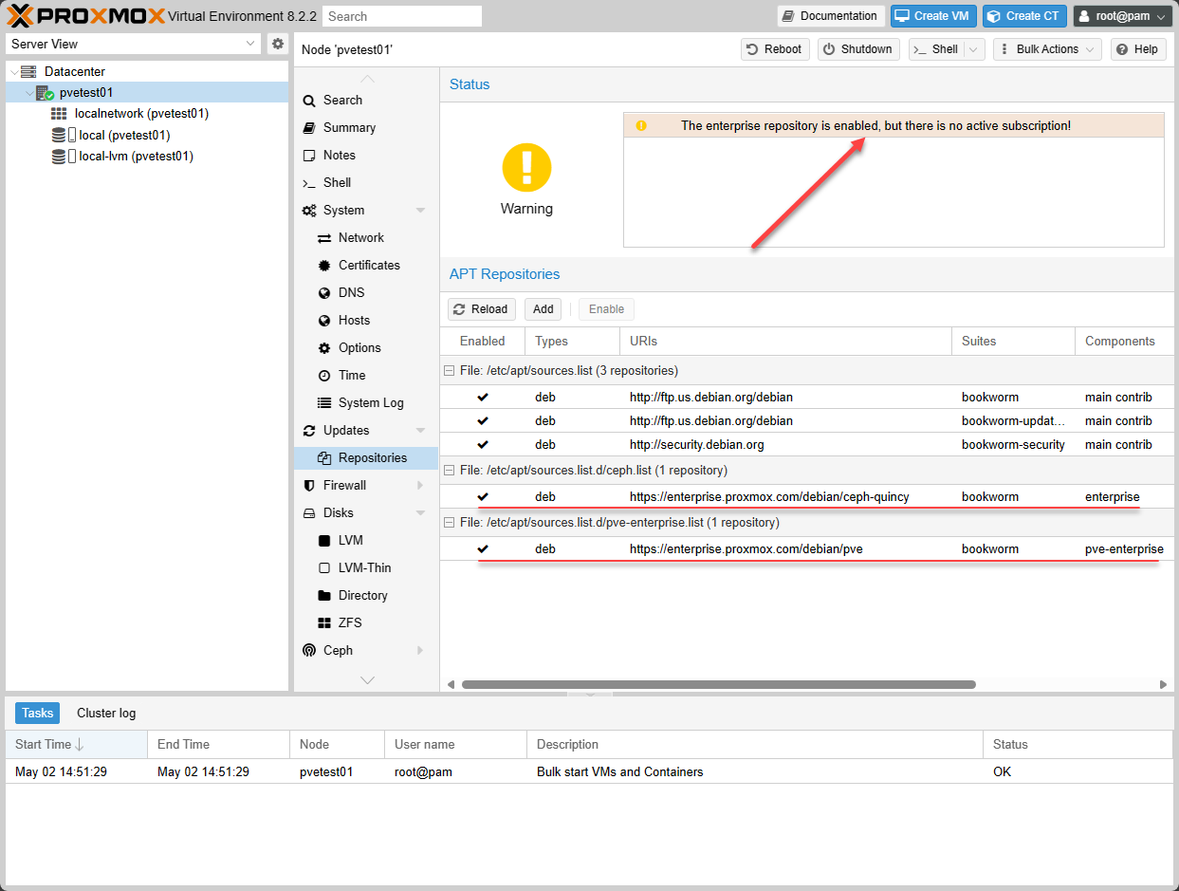The height and width of the screenshot is (891, 1179).
Task: Select the localnetwork grid icon
Action: 59,113
